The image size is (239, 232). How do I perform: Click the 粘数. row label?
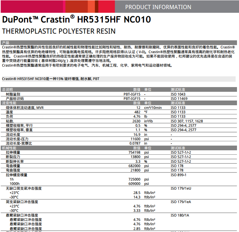(x=10, y=121)
